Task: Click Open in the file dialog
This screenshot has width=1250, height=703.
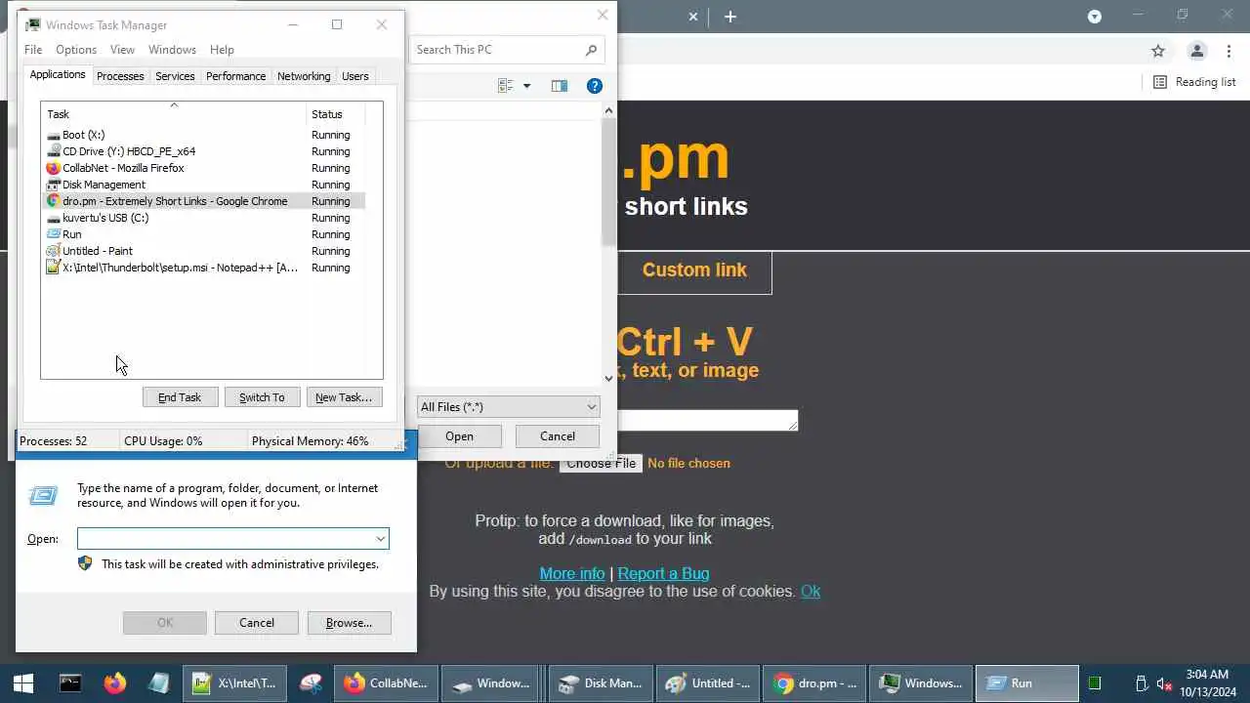Action: (x=459, y=436)
